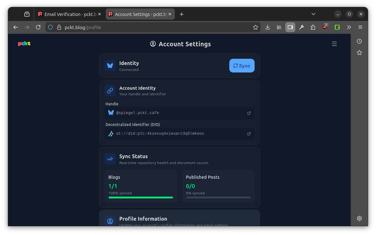
Task: Click the Sync button
Action: coord(241,66)
